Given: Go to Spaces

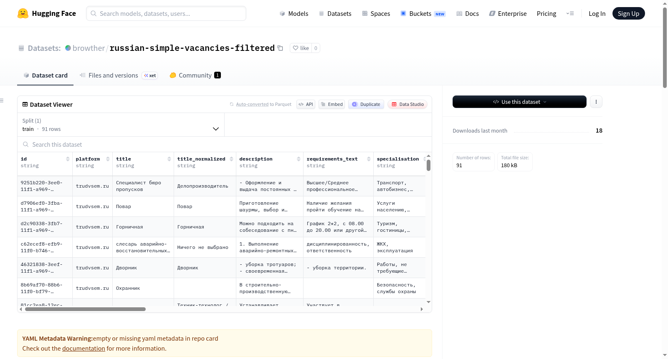Looking at the screenshot, I should (376, 13).
